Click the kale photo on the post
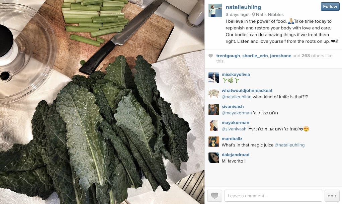 [102, 102]
